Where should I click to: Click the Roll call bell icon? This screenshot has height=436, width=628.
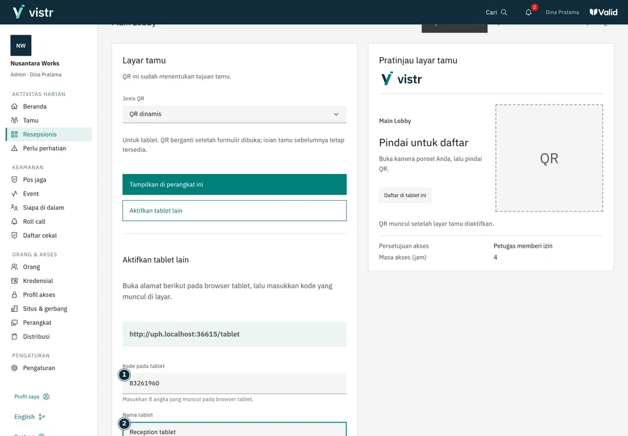coord(14,222)
